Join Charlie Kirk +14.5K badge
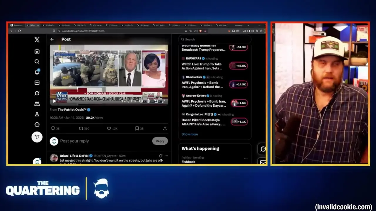 pyautogui.click(x=239, y=84)
